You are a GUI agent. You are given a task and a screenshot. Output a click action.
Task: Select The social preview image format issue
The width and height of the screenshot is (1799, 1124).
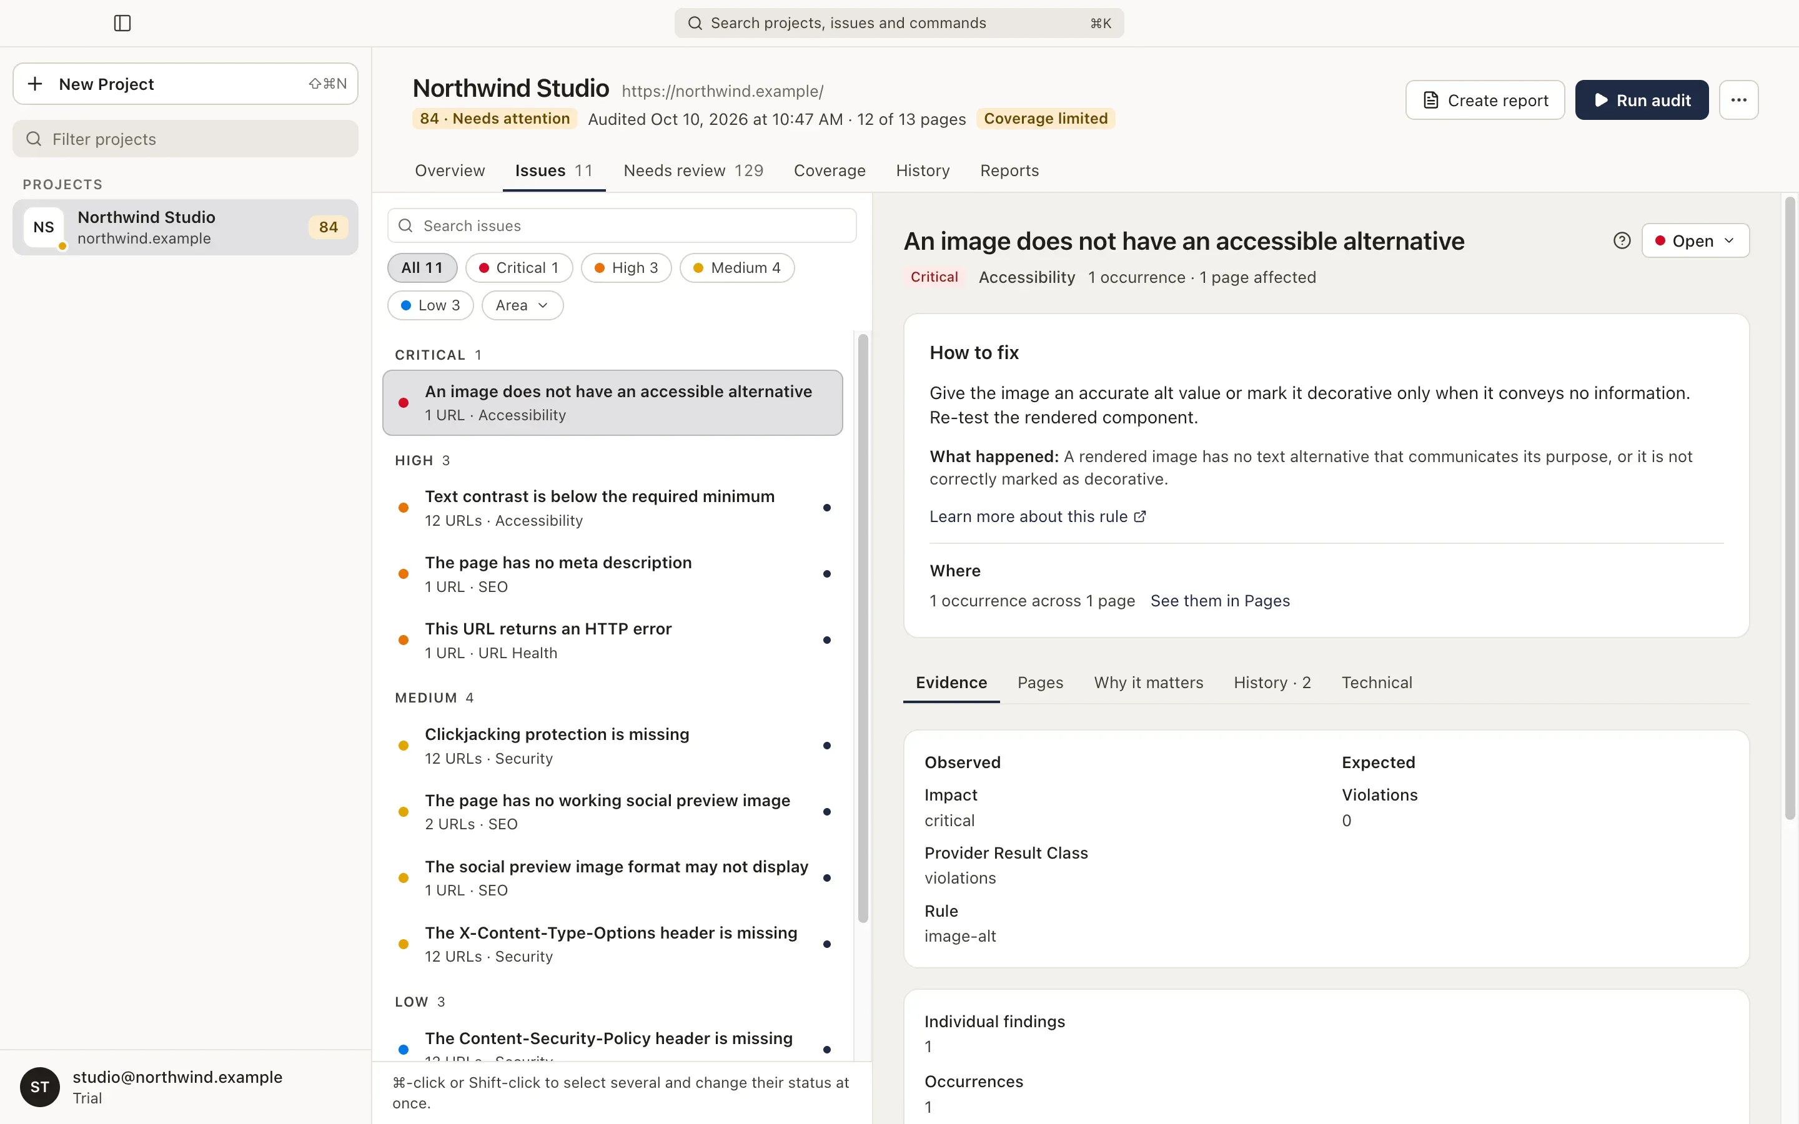click(x=613, y=878)
